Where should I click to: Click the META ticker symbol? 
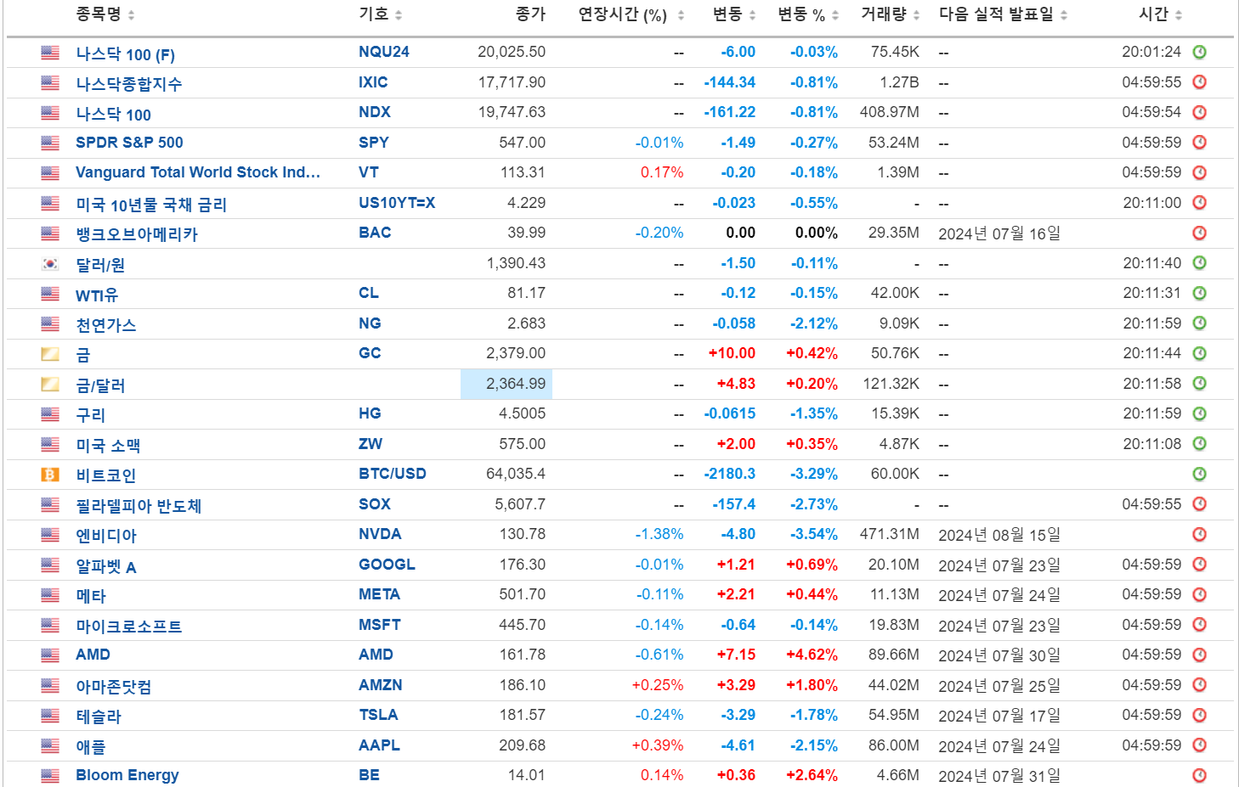coord(379,594)
